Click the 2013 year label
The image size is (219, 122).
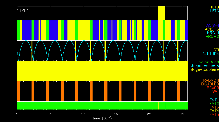[x=23, y=10]
